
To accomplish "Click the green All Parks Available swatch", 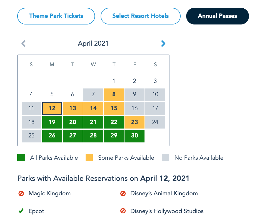I will pyautogui.click(x=21, y=158).
